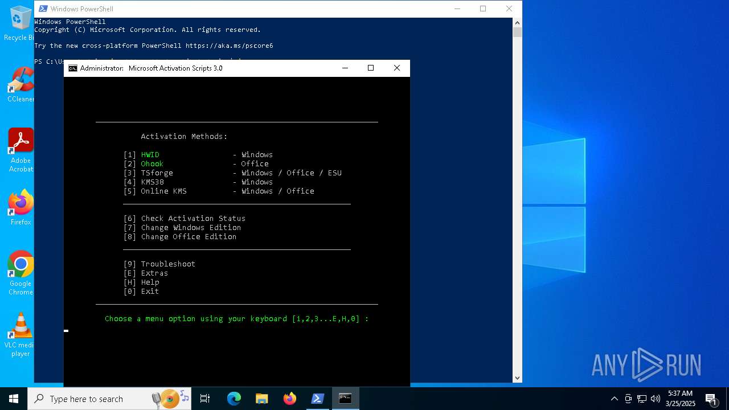Open Firefox from the taskbar

tap(290, 399)
